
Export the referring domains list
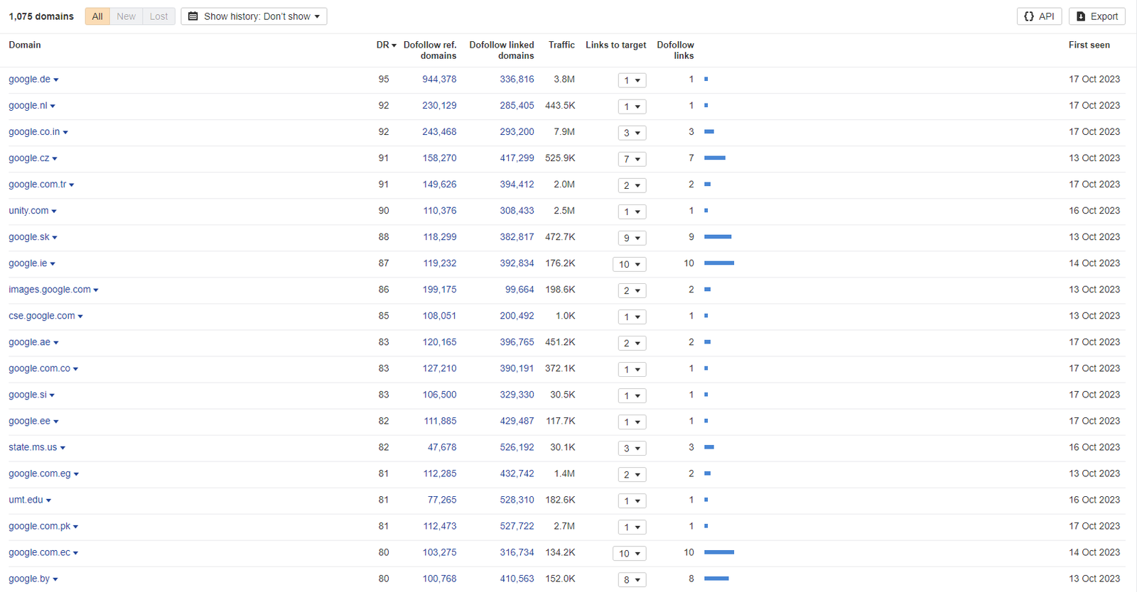(x=1096, y=16)
